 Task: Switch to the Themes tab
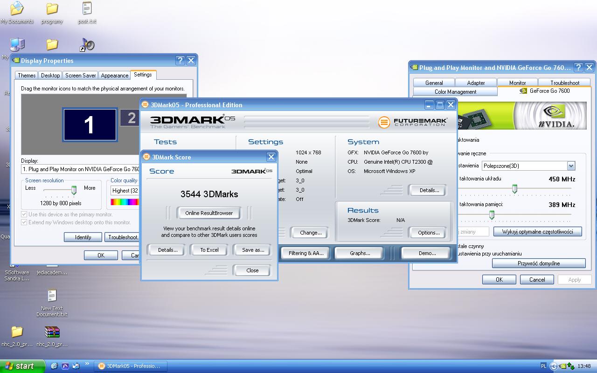click(x=27, y=76)
